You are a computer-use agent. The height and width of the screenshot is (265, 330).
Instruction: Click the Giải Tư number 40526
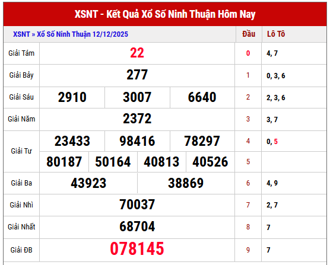tap(210, 162)
